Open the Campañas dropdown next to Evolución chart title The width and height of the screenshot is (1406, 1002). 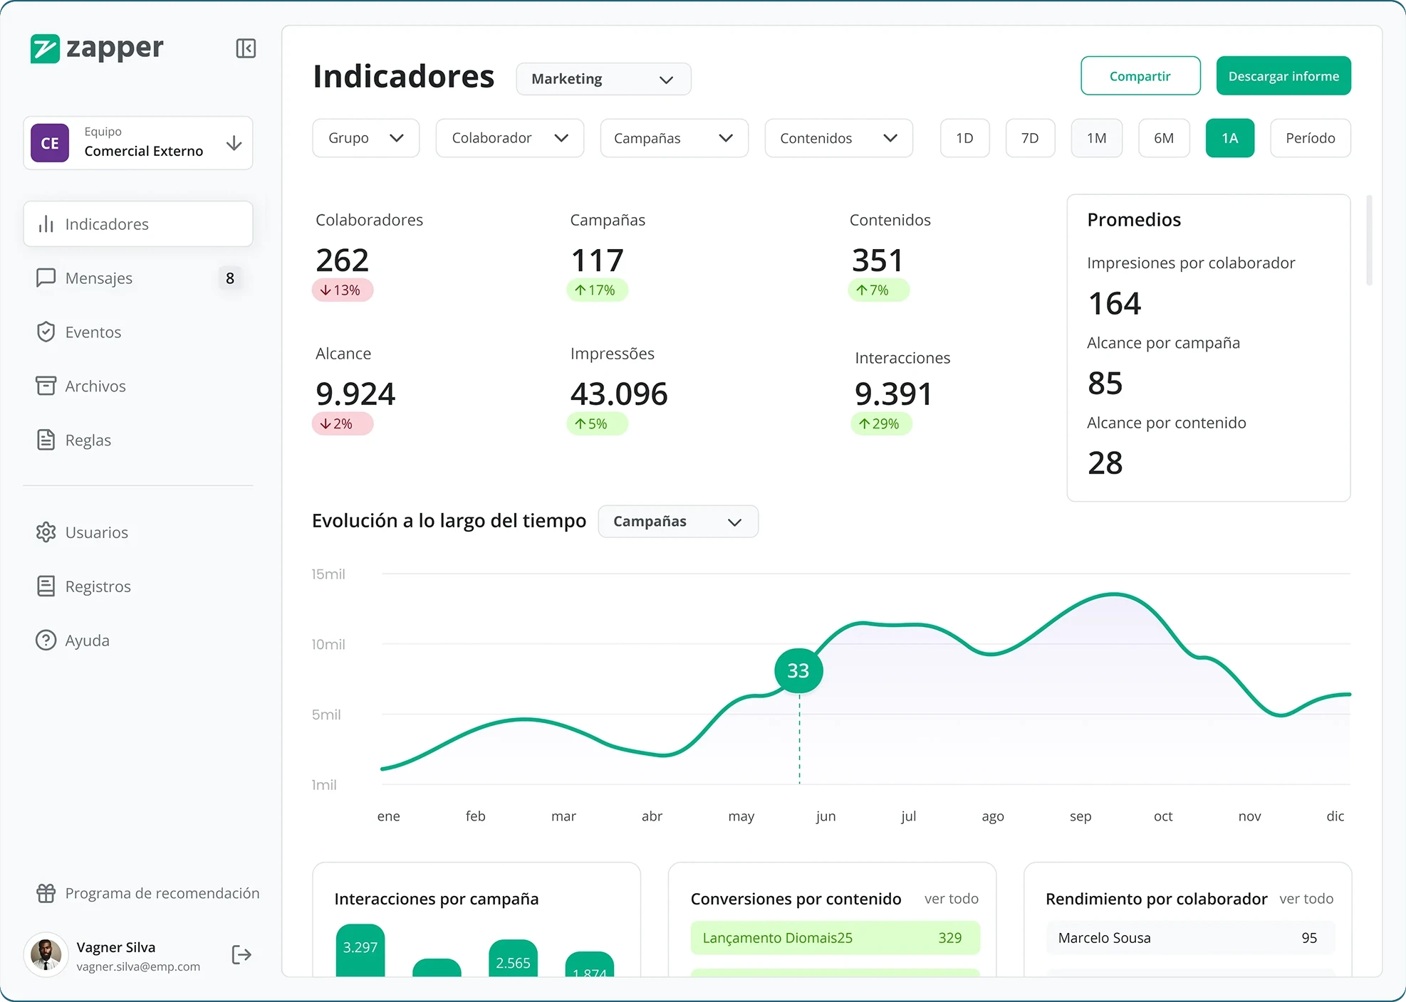pyautogui.click(x=678, y=522)
